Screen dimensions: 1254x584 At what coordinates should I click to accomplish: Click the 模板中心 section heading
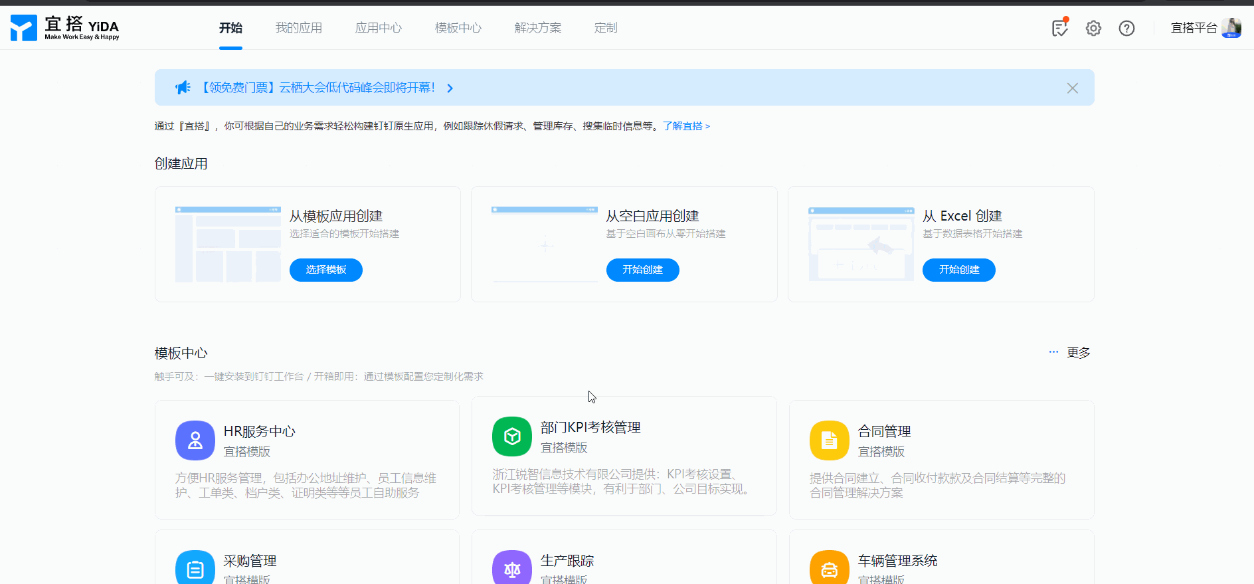click(x=181, y=353)
